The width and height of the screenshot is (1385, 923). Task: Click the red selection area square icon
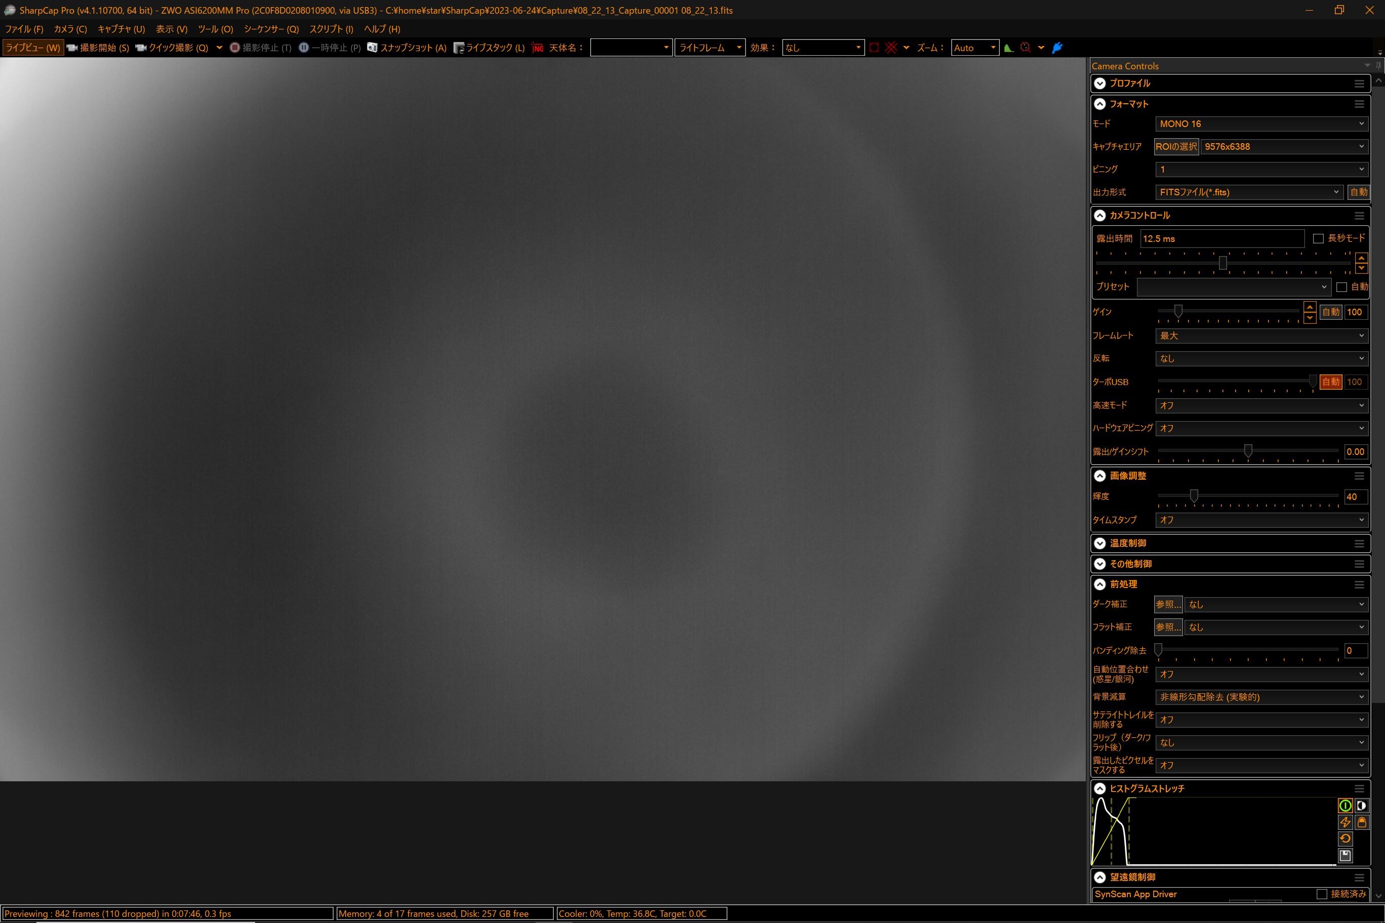click(874, 48)
